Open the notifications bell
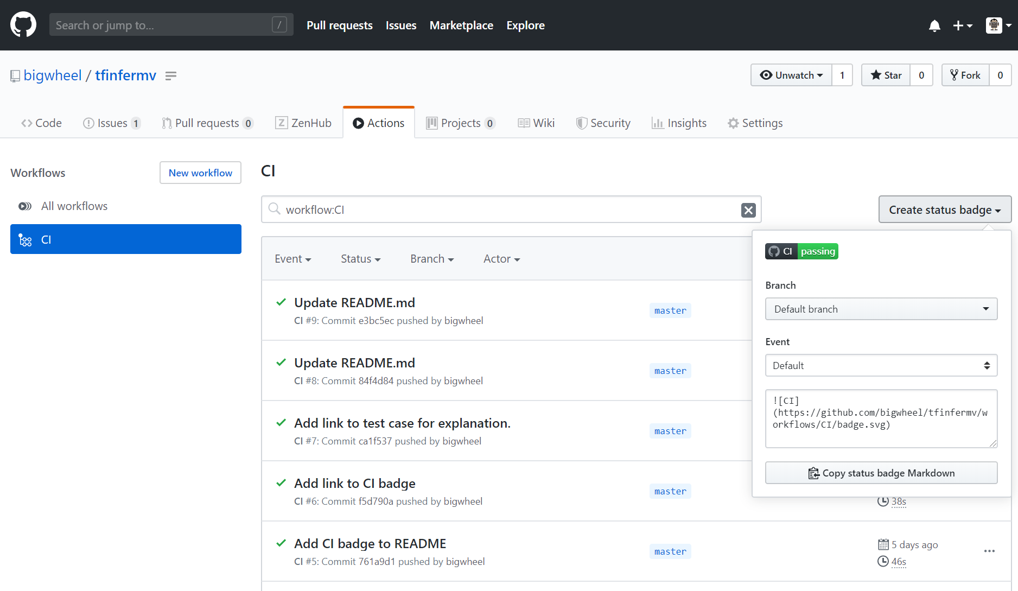1018x591 pixels. (934, 26)
